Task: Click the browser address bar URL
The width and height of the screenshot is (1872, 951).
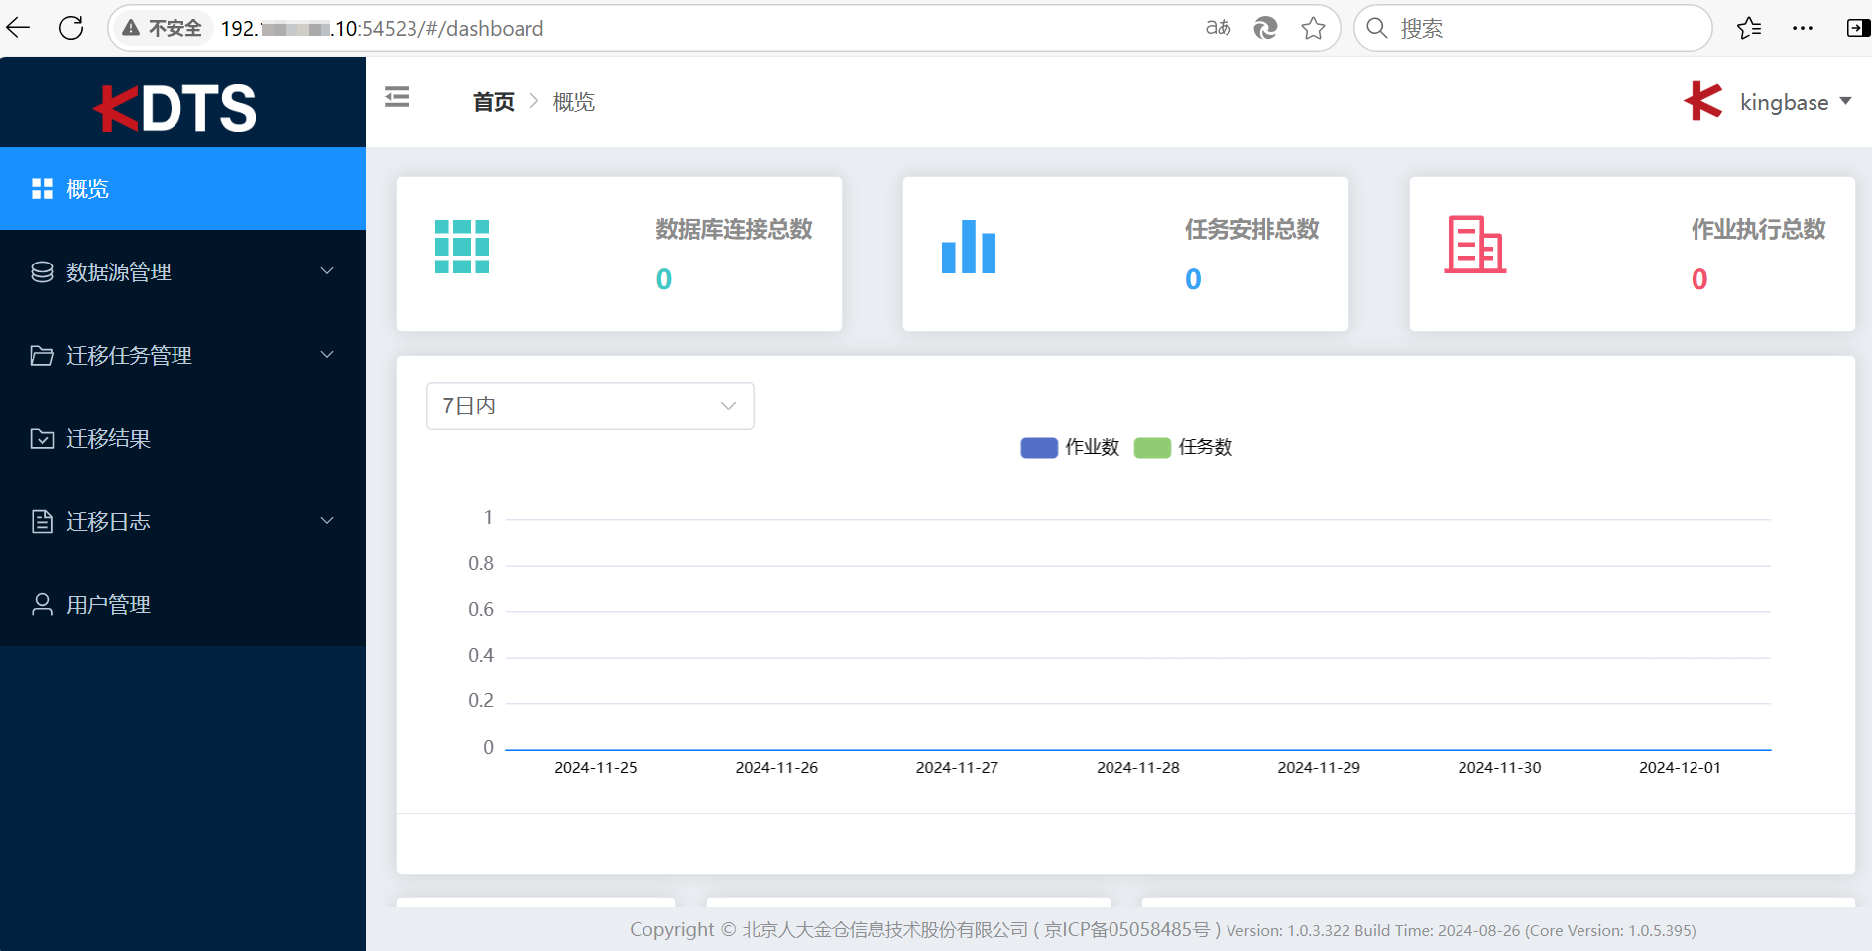Action: (x=382, y=28)
